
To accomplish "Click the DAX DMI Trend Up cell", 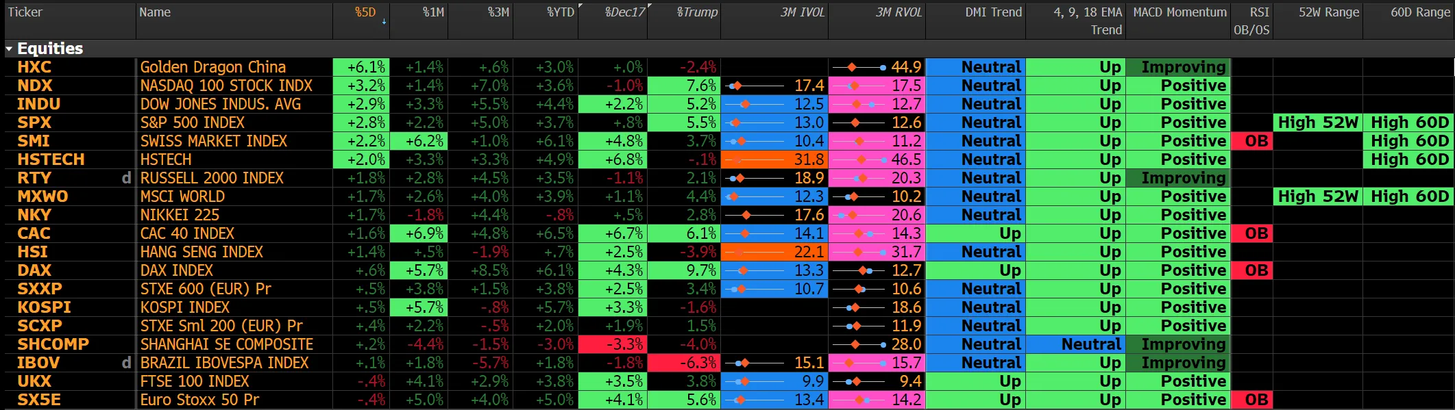I will click(x=975, y=270).
